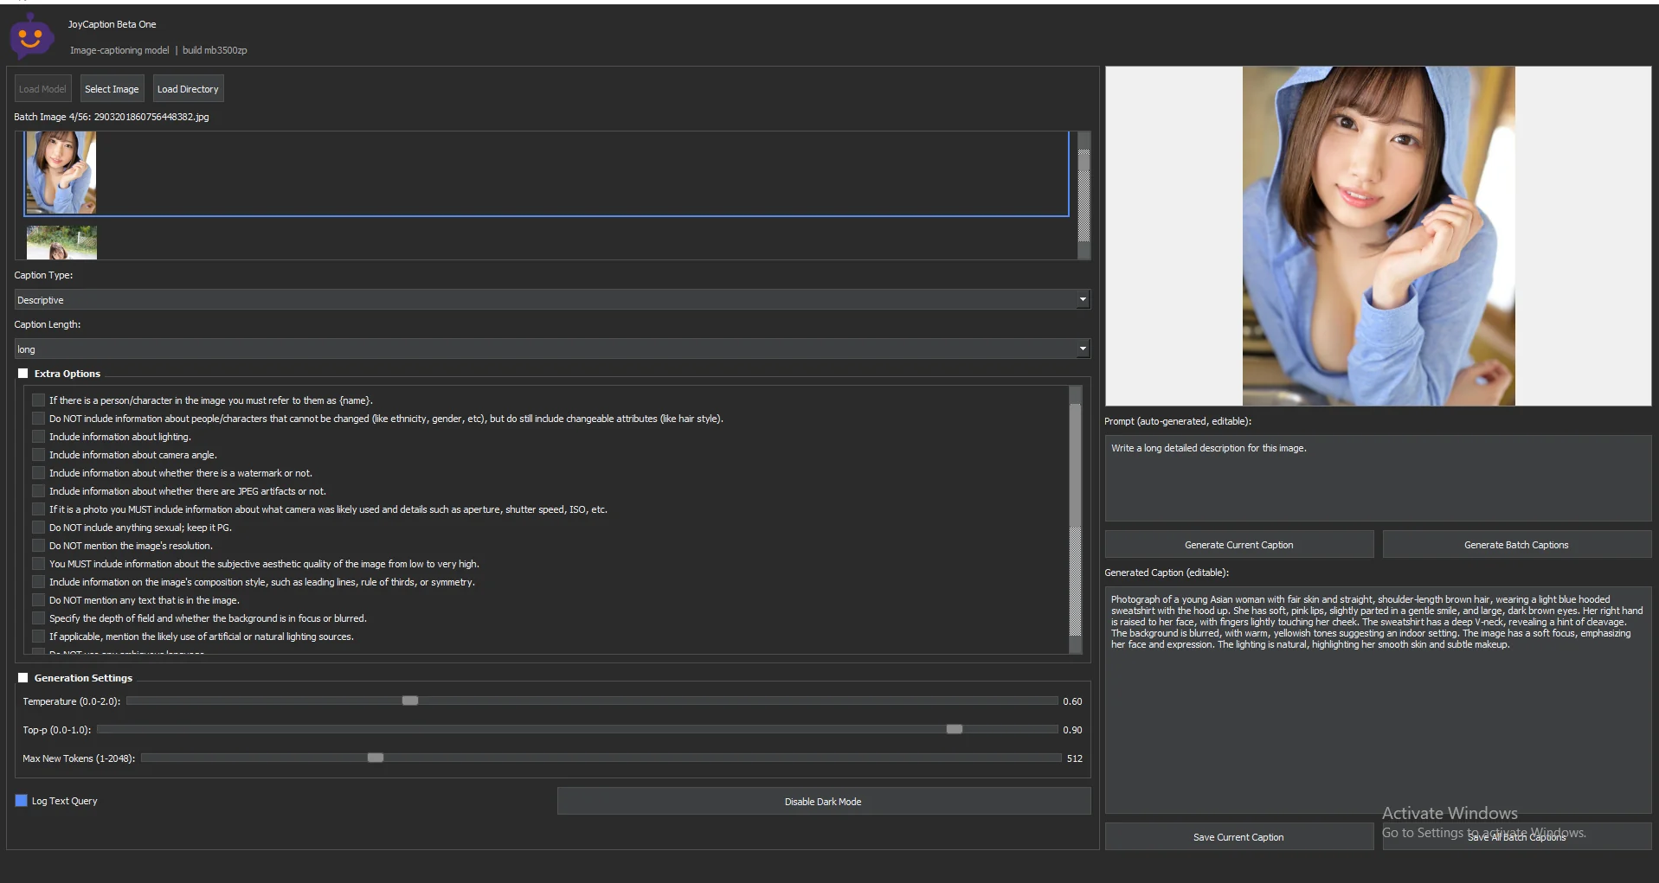The image size is (1659, 883).
Task: Open the Caption Type dropdown arrow
Action: pos(1082,300)
